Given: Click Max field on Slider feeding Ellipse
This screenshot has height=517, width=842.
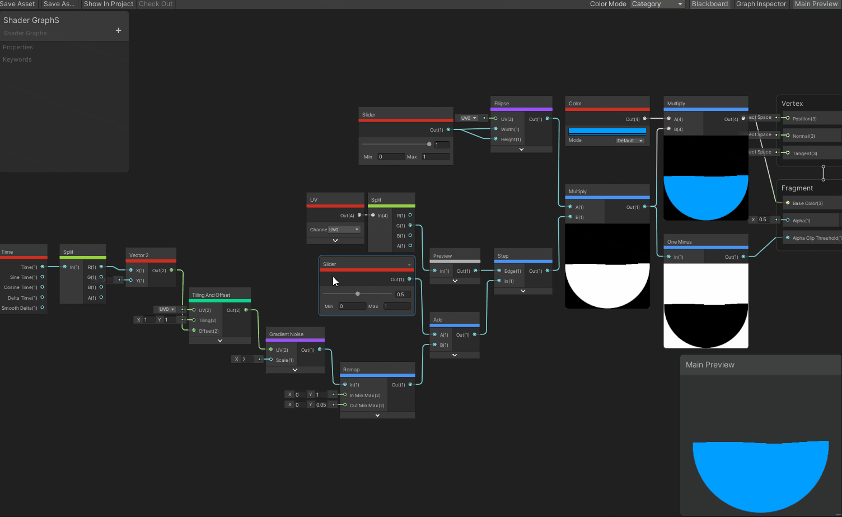Looking at the screenshot, I should [x=436, y=157].
